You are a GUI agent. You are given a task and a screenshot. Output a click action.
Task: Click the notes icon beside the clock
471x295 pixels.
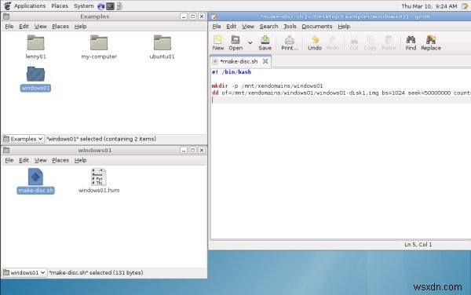(x=465, y=6)
